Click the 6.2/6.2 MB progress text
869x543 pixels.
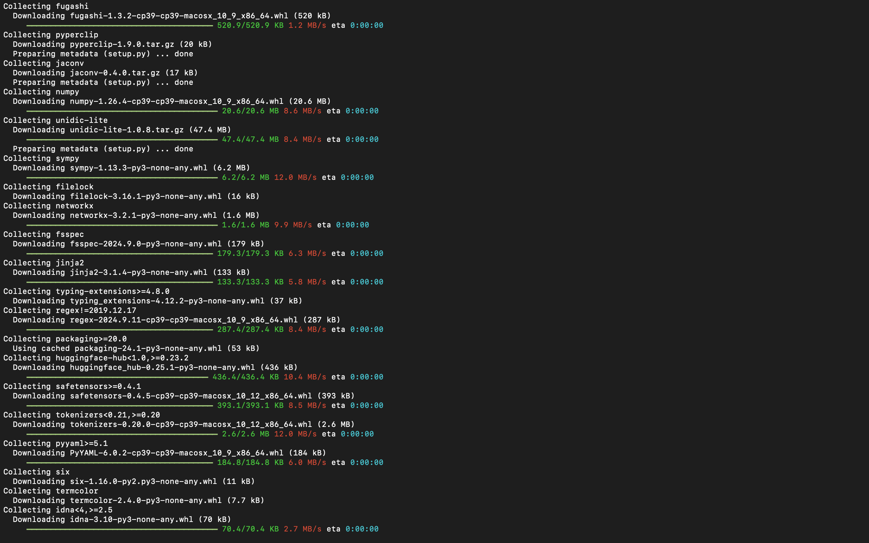tap(246, 177)
